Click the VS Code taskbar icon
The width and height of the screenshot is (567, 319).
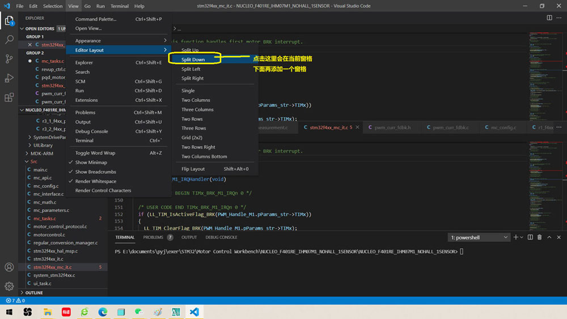tap(194, 312)
